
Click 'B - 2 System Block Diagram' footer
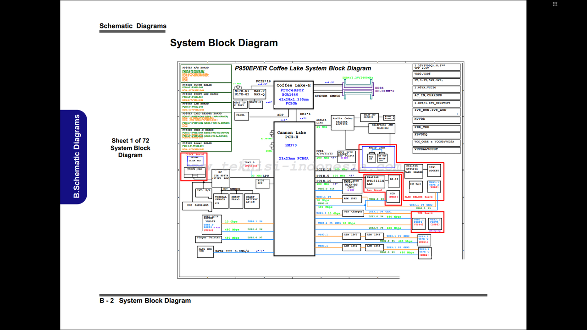tap(145, 301)
